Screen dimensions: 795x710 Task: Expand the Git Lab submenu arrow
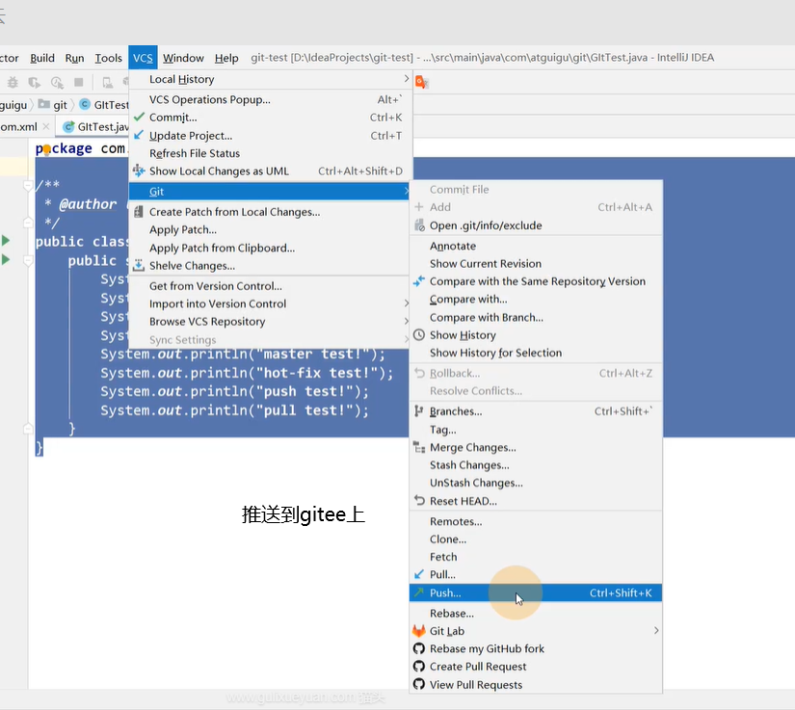656,630
